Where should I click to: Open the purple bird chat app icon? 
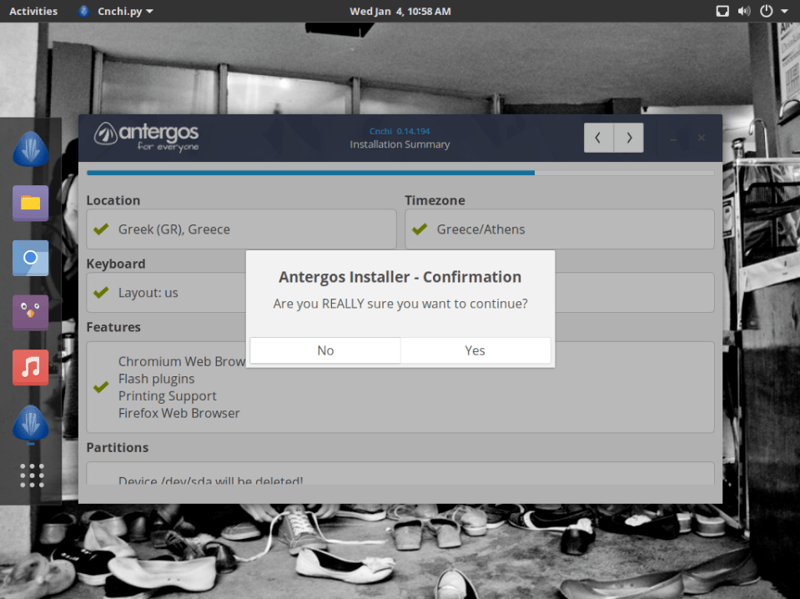(31, 312)
